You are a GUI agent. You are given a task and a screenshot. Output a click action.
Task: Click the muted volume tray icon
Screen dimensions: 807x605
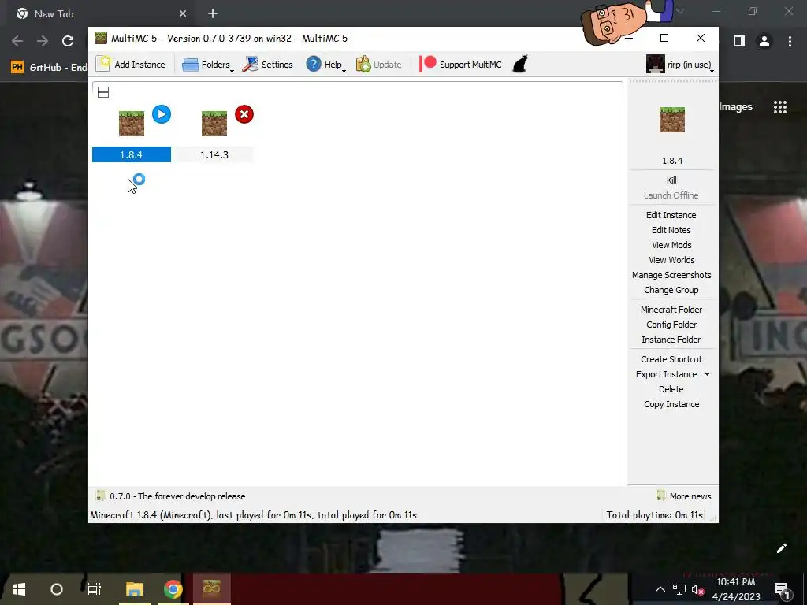click(x=697, y=589)
